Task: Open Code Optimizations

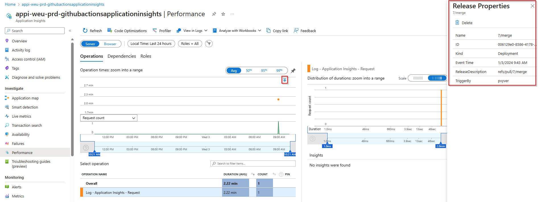Action: [x=127, y=31]
